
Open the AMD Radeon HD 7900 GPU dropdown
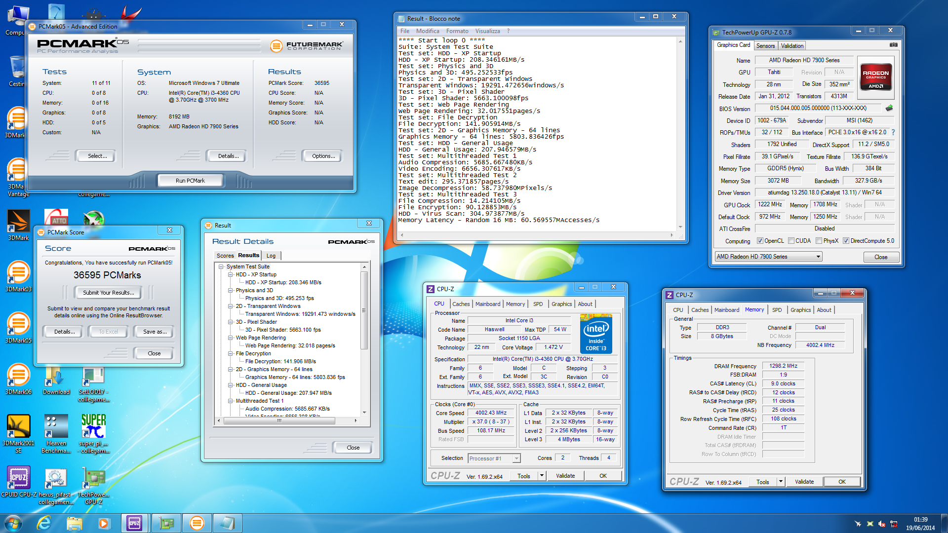point(768,257)
